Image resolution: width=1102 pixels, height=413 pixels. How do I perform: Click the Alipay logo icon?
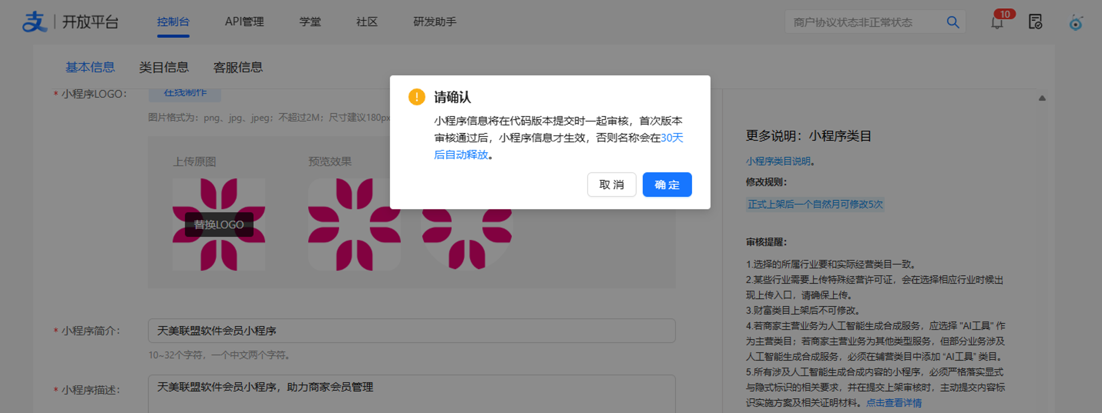click(x=34, y=22)
